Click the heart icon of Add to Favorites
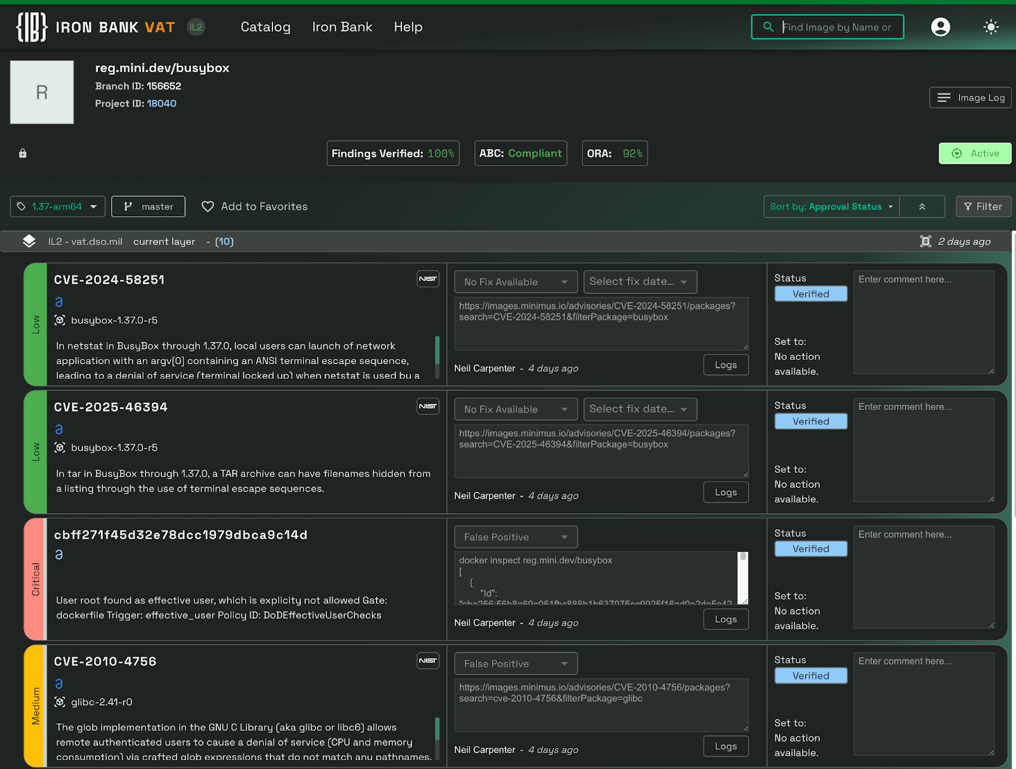Image resolution: width=1016 pixels, height=769 pixels. (x=208, y=206)
